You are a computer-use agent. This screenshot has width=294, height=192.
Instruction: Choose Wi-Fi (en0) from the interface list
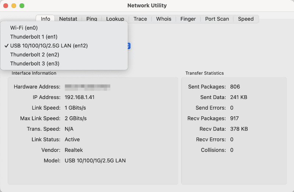click(x=24, y=28)
